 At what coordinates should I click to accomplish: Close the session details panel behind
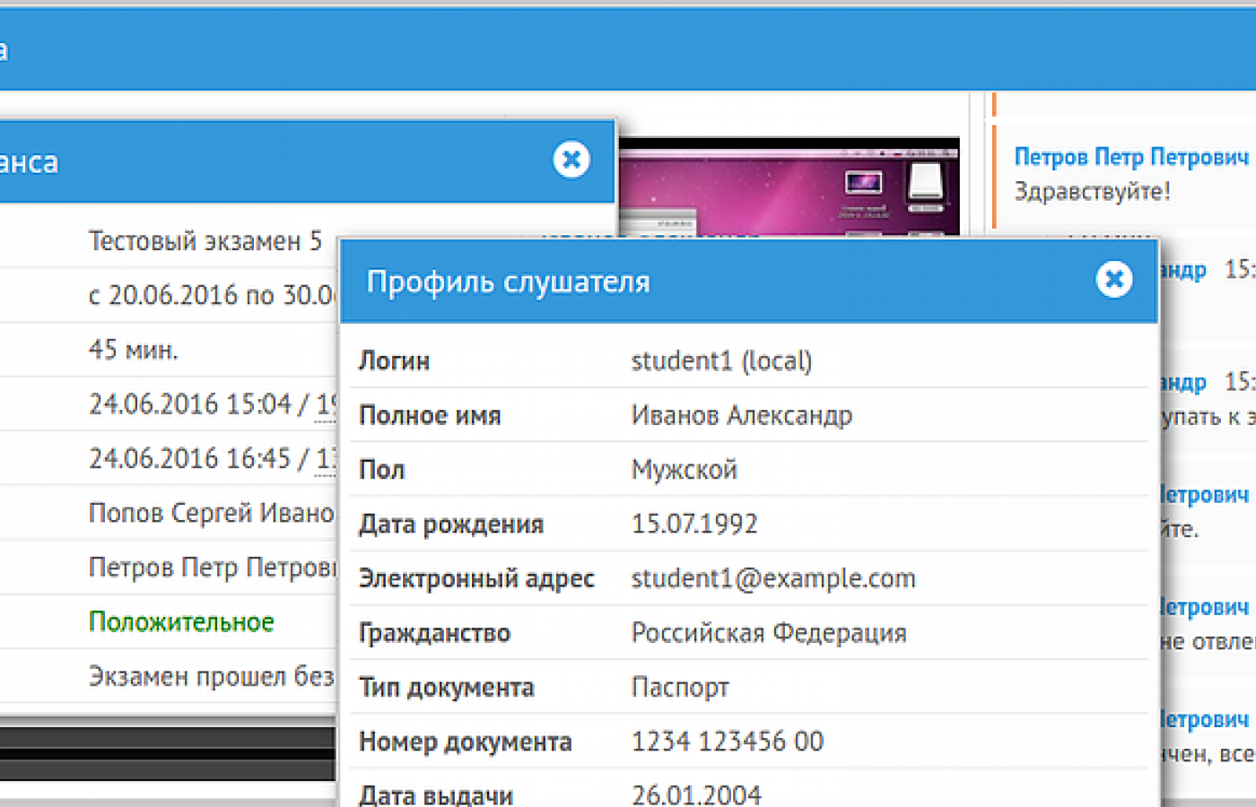[571, 160]
